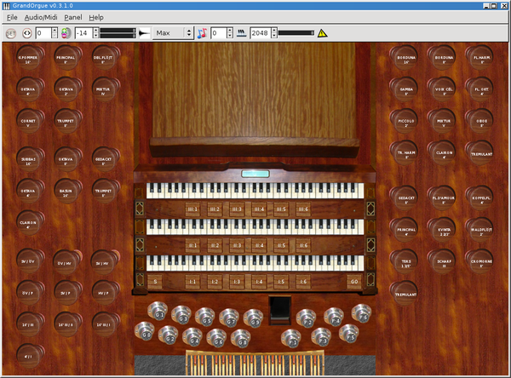Click the S setter piston

tap(156, 282)
